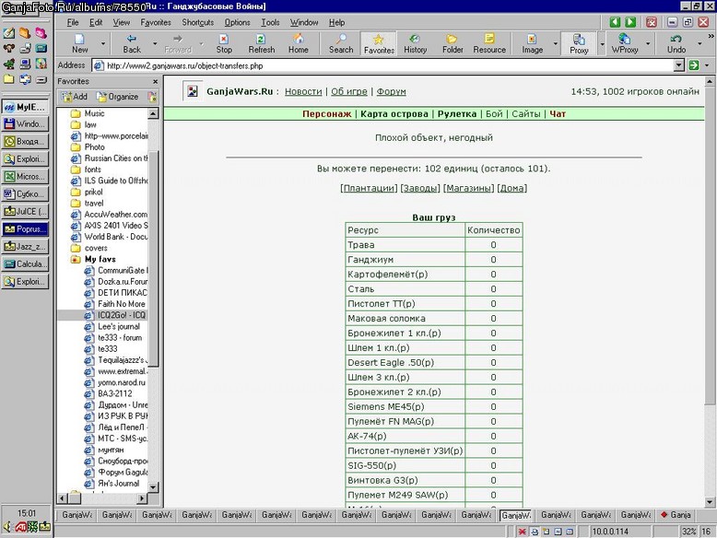Expand the Undo dropdown arrow
The image size is (717, 538).
[699, 44]
